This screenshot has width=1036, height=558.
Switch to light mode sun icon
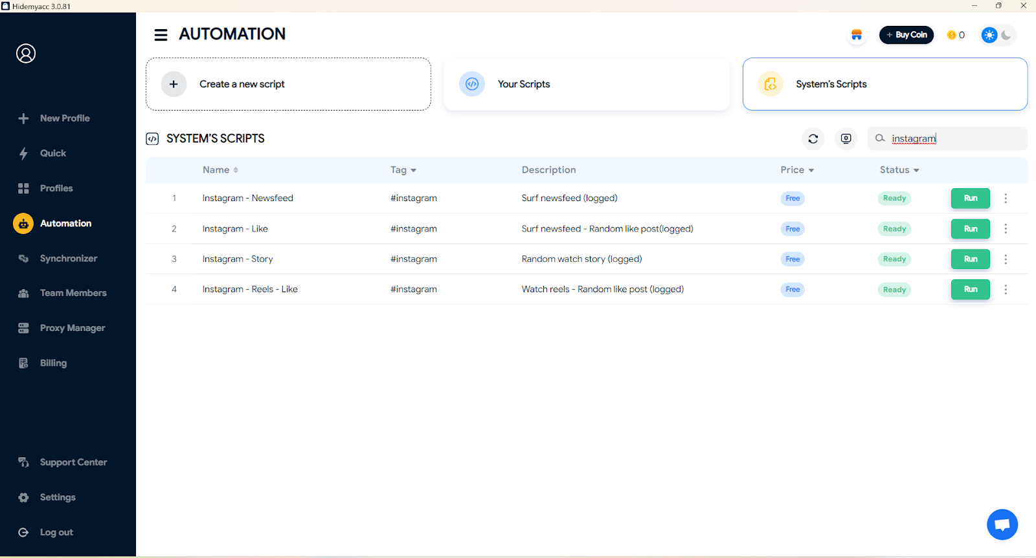click(989, 35)
